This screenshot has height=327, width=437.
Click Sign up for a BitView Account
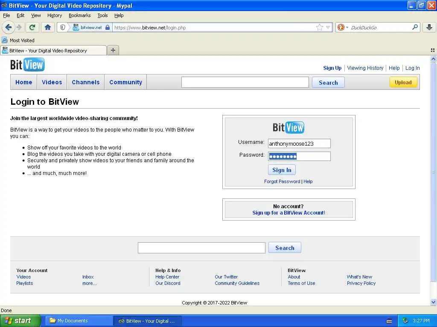click(x=289, y=213)
